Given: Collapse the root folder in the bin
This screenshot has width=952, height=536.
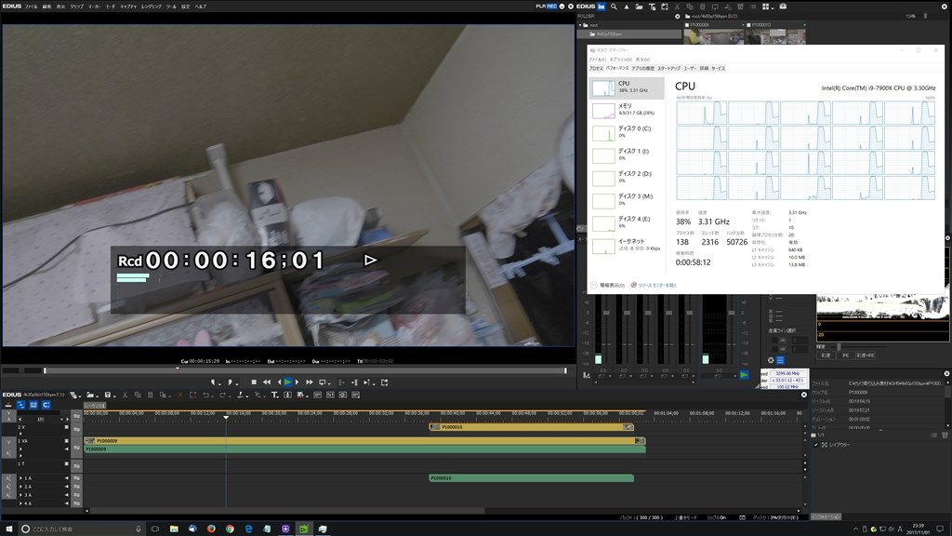Looking at the screenshot, I should pyautogui.click(x=580, y=25).
